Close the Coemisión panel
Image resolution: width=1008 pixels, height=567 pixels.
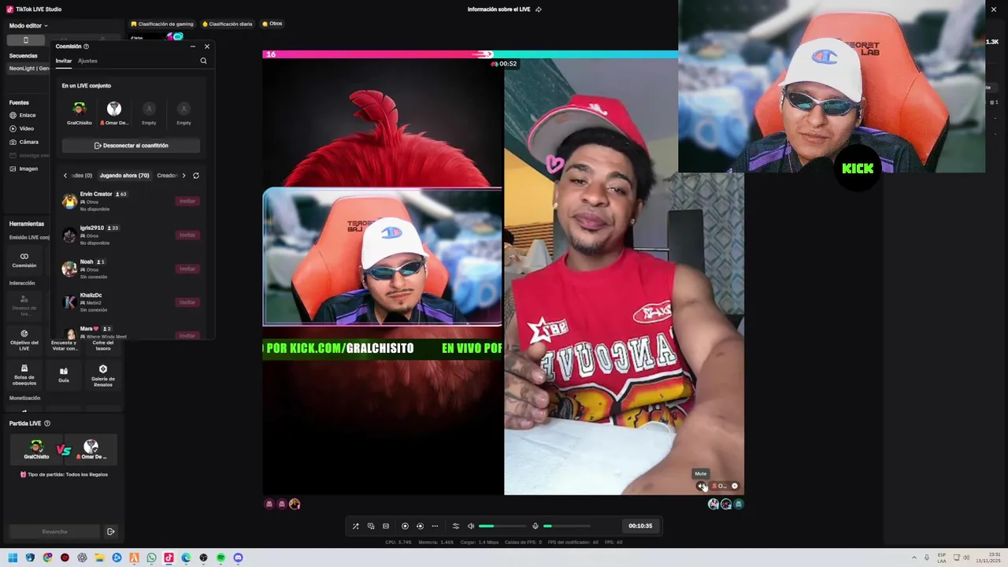[x=207, y=46]
